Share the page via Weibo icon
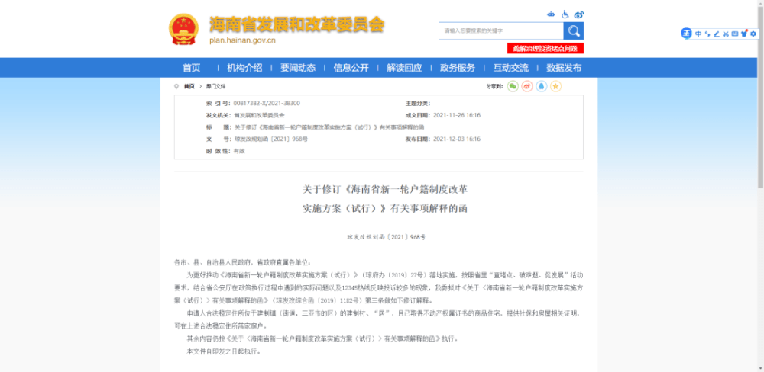Screen dimensions: 764x372 coord(527,86)
